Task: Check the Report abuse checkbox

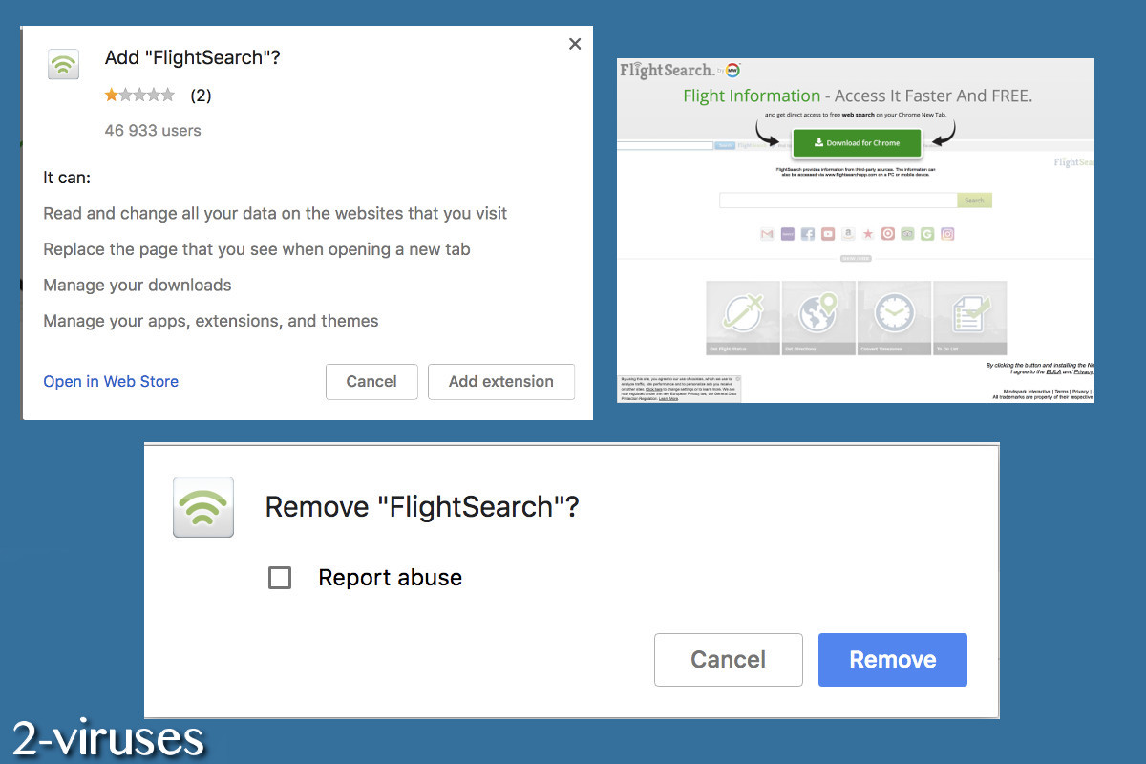Action: 280,577
